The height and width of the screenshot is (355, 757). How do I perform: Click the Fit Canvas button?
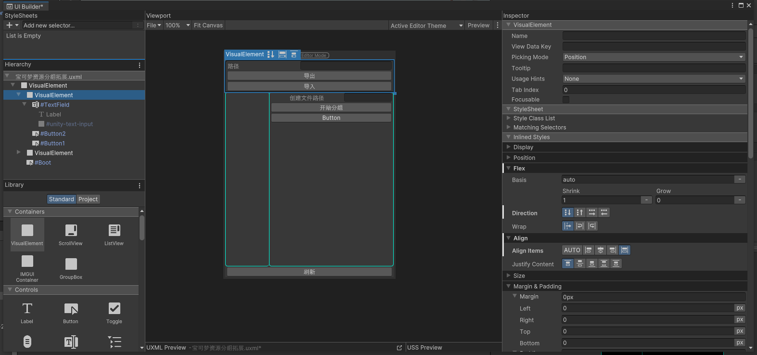208,26
